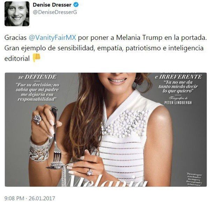Click the 'e IRREVERENTE' cover headline
213x202 pixels.
178,77
